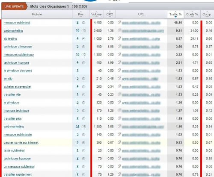Open external link icon for travailler vite row
This screenshot has height=177, width=214.
tap(119, 94)
